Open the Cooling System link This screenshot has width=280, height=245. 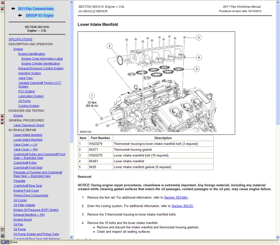point(29,106)
